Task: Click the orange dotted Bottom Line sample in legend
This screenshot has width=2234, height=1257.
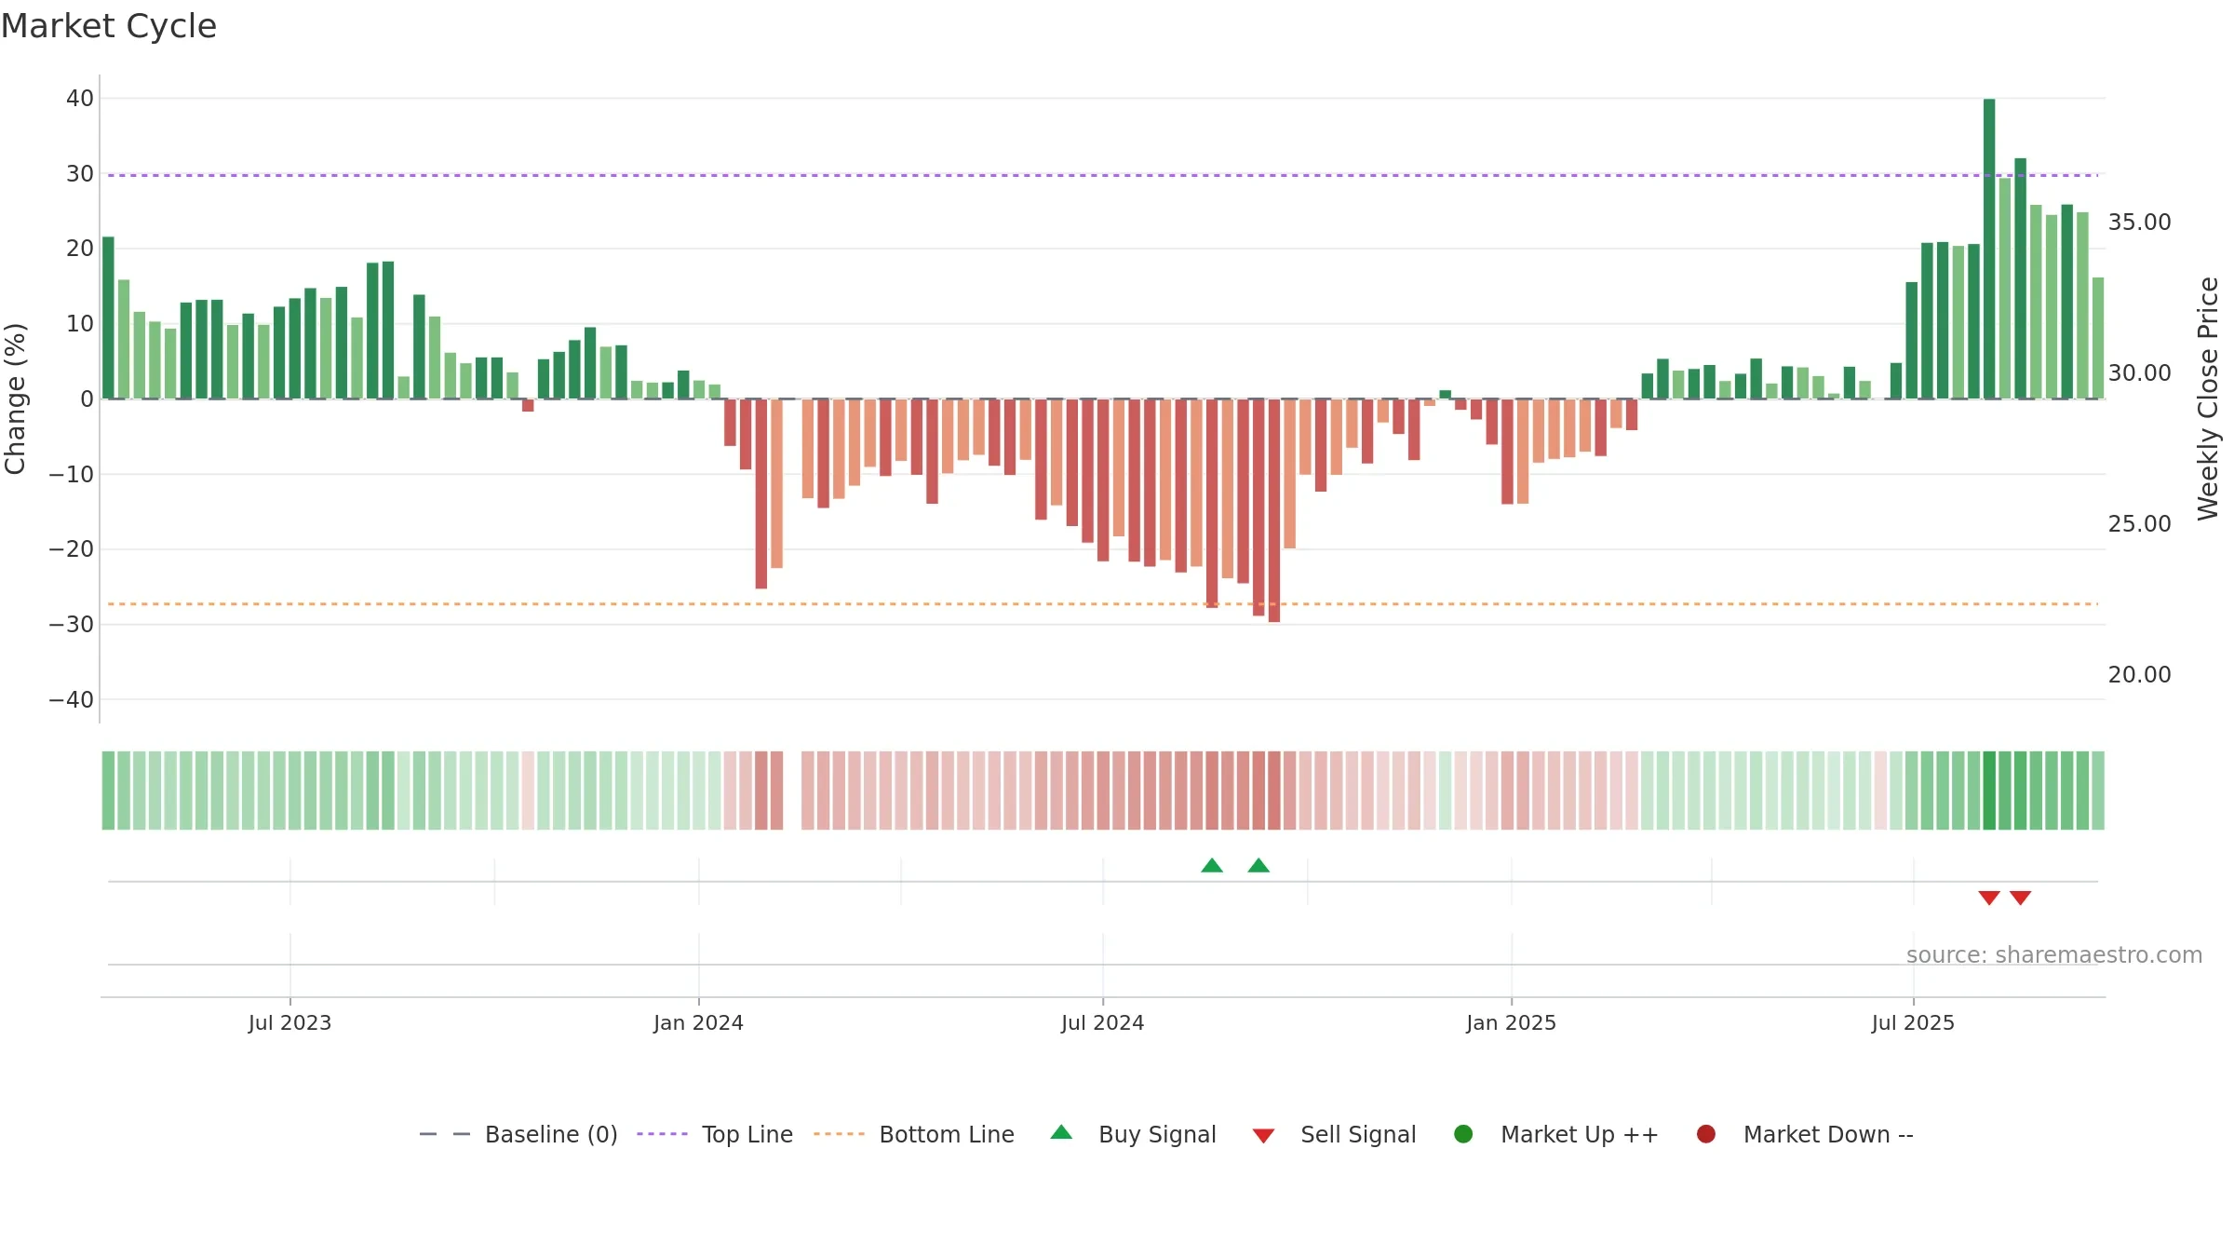Action: (839, 1134)
